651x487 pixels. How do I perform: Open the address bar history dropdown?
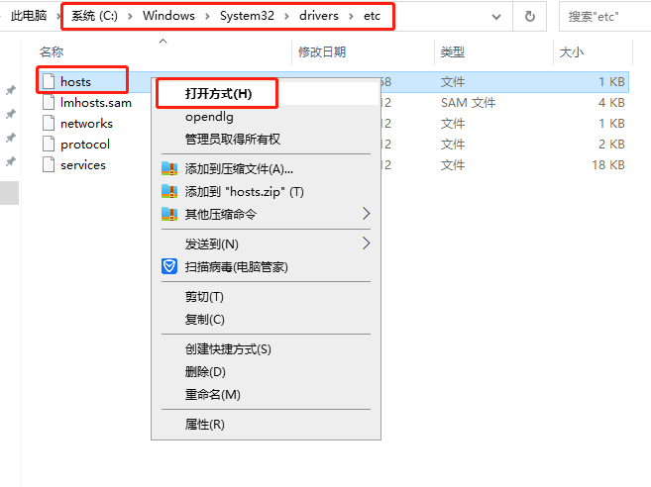coord(496,17)
